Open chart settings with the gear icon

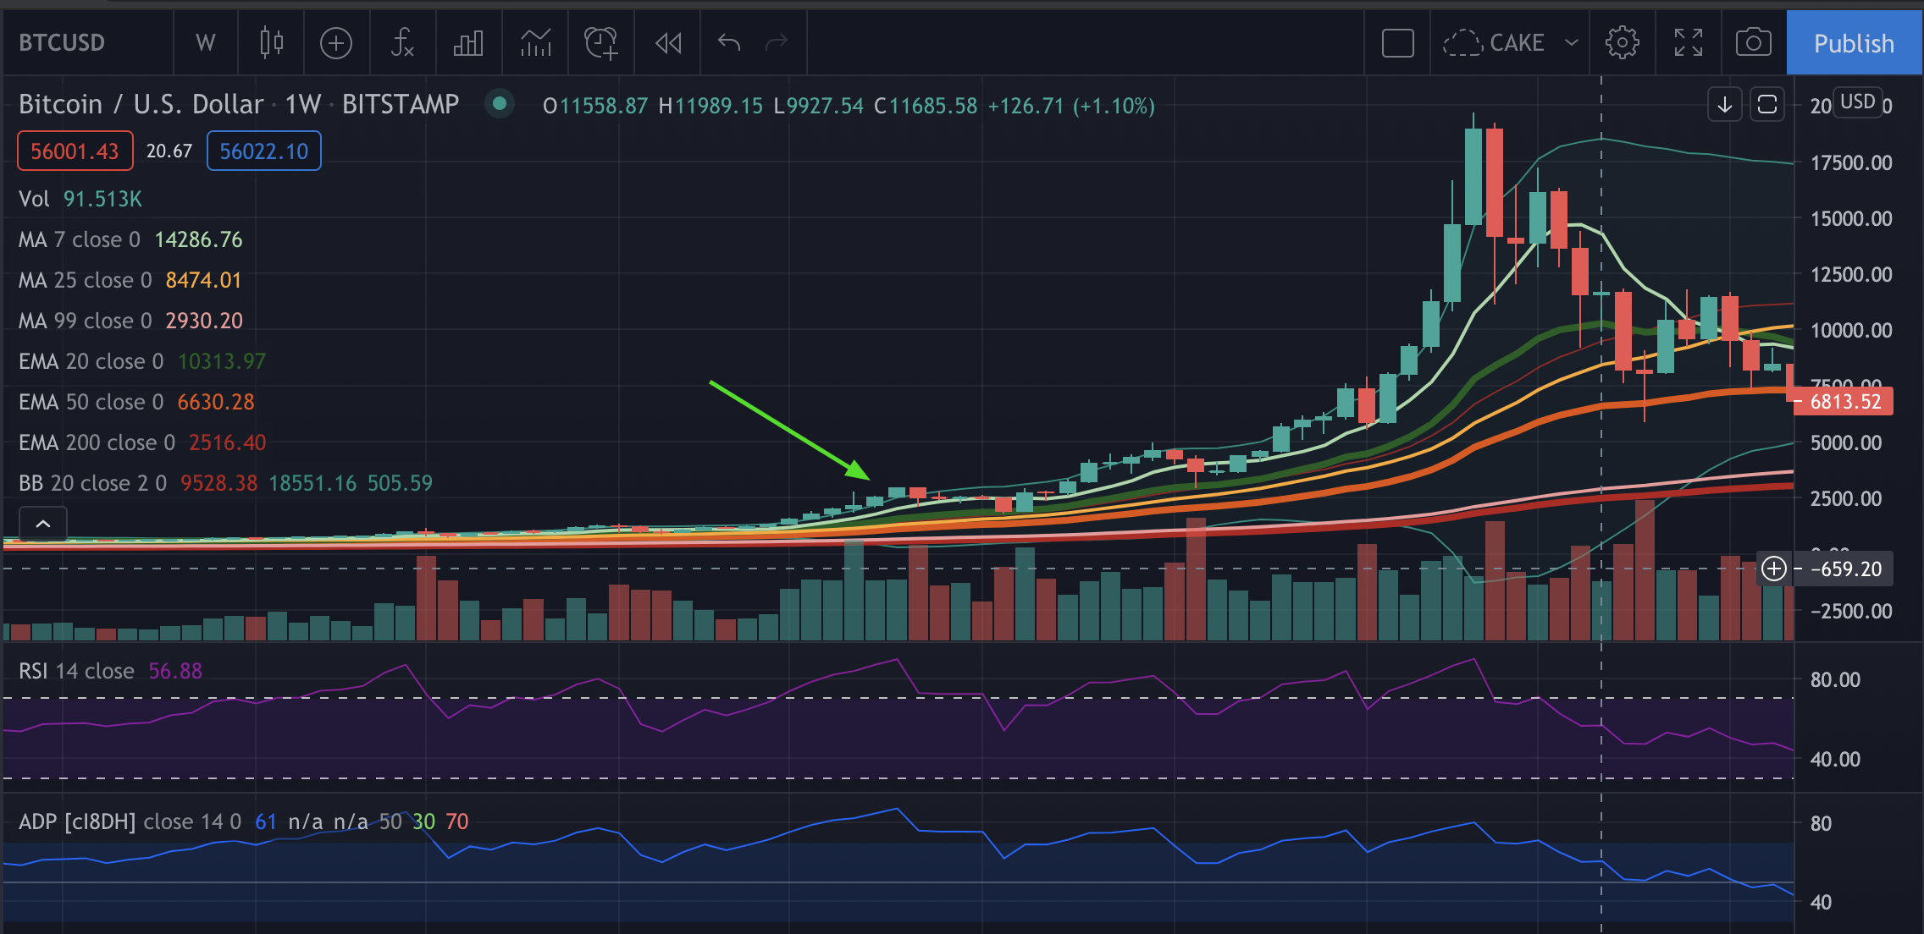click(x=1622, y=43)
